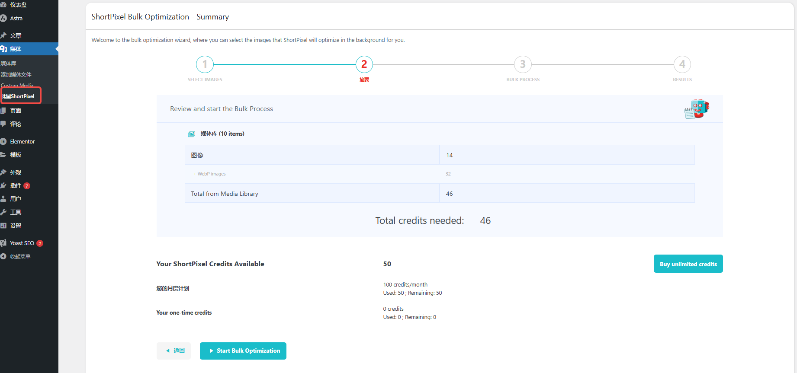Open the 页面 pages menu

(16, 111)
